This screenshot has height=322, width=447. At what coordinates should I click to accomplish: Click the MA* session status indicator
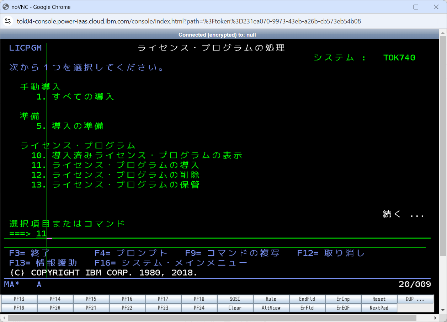[x=12, y=284]
